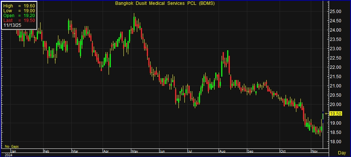The height and width of the screenshot is (157, 351).
Task: Click the green Open value line
Action: (x=19, y=16)
